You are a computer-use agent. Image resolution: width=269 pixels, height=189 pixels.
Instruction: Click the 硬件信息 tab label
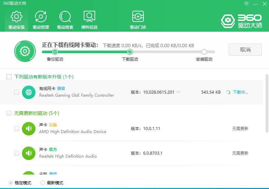89,27
